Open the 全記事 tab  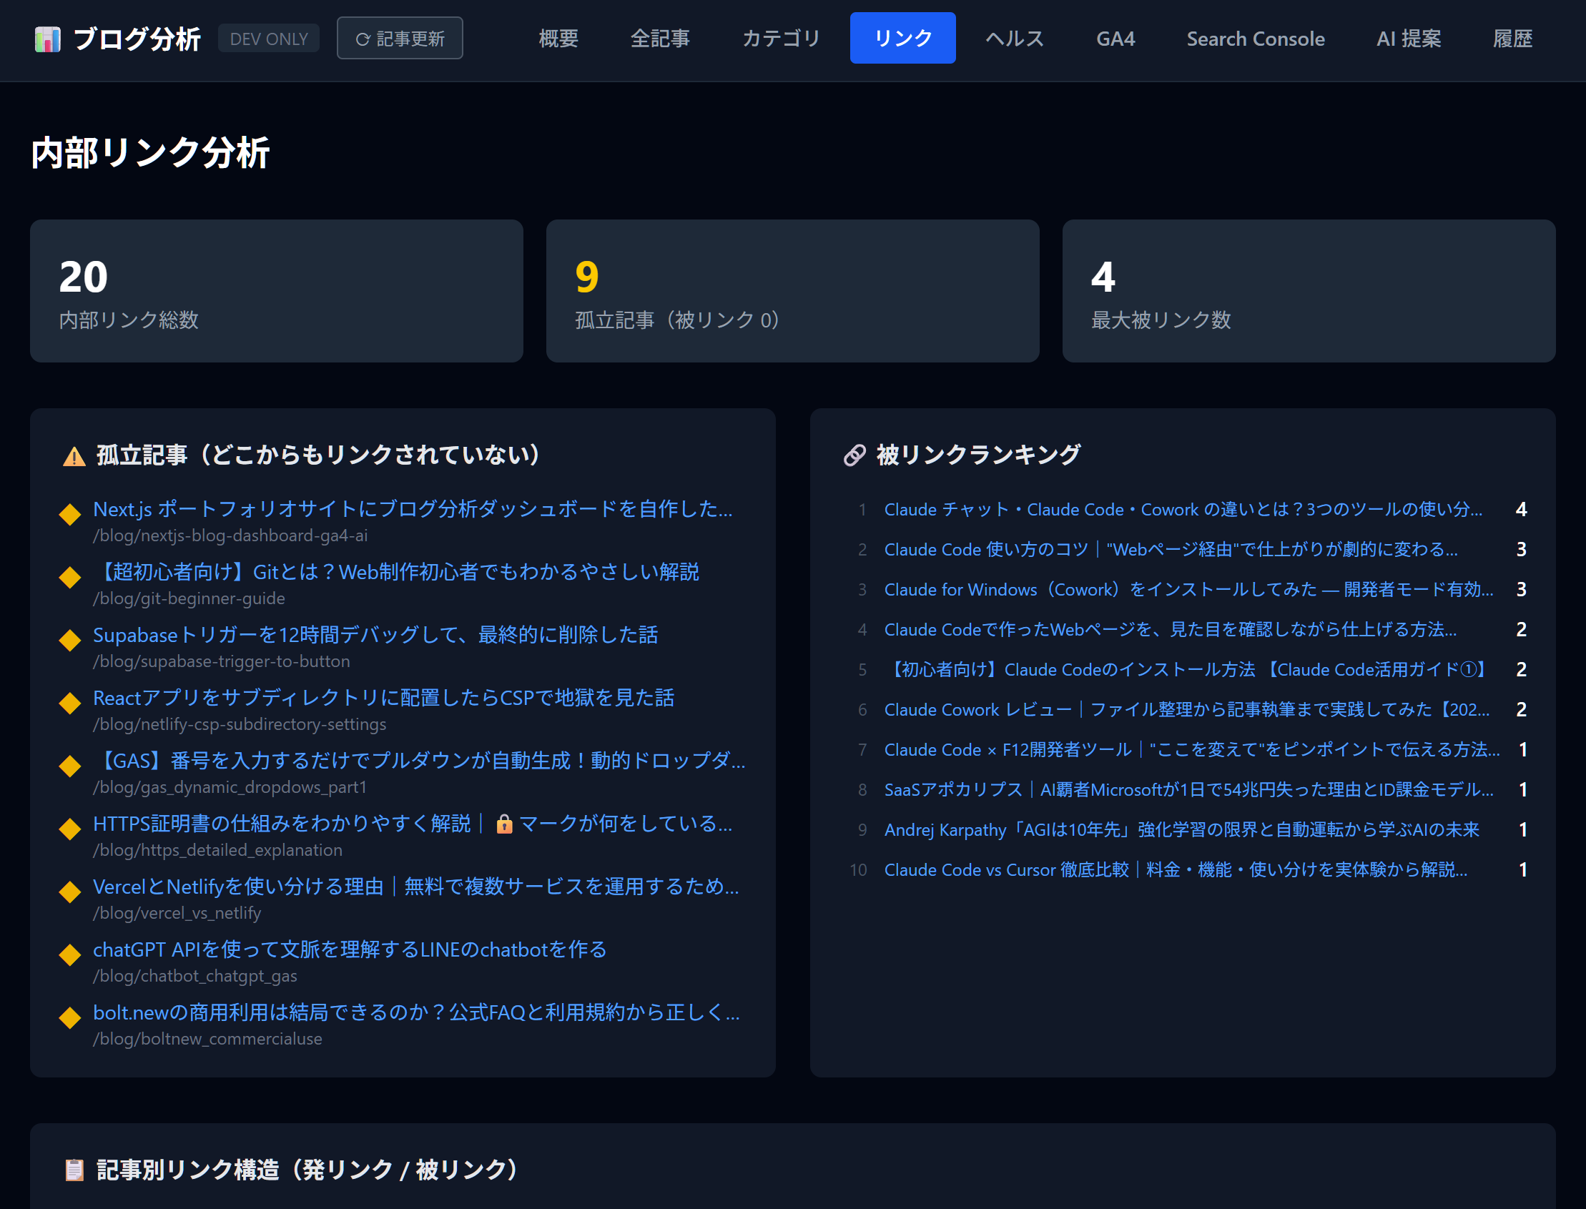(x=660, y=39)
